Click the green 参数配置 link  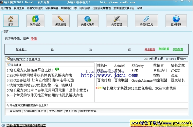click(178, 49)
